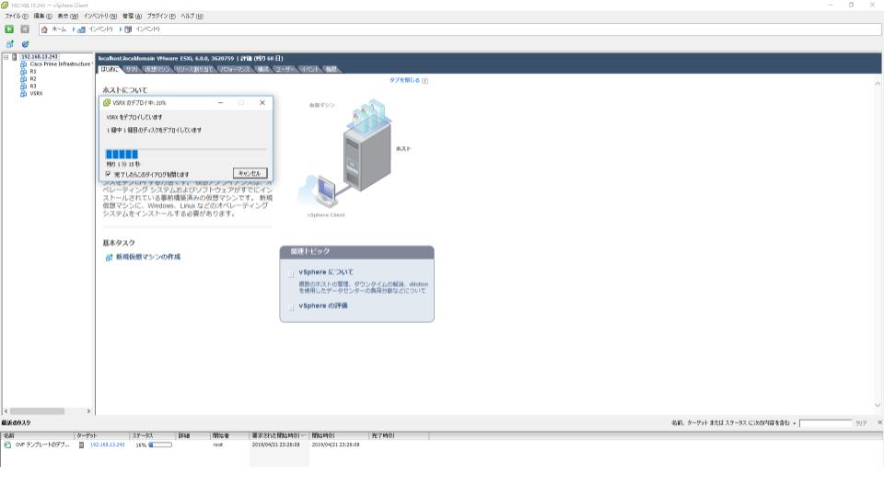The image size is (884, 497).
Task: Click tree pane scroll-right arrow
Action: click(88, 411)
